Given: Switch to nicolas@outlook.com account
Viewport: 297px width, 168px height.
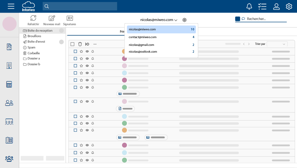Looking at the screenshot, I should [161, 52].
